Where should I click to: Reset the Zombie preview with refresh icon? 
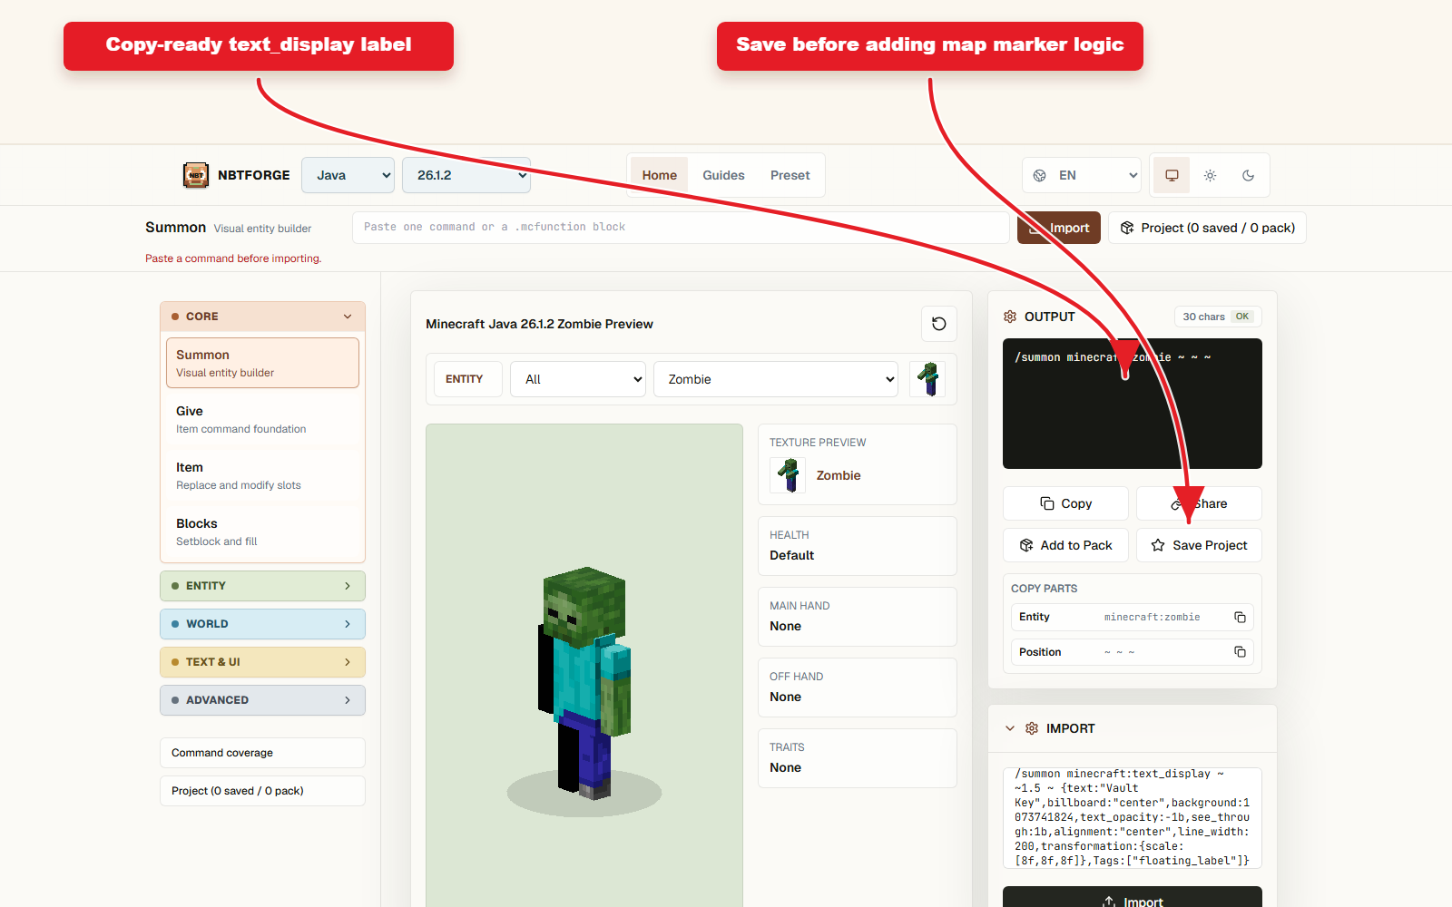(939, 324)
